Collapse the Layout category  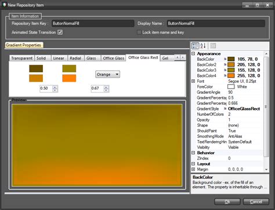(x=193, y=164)
